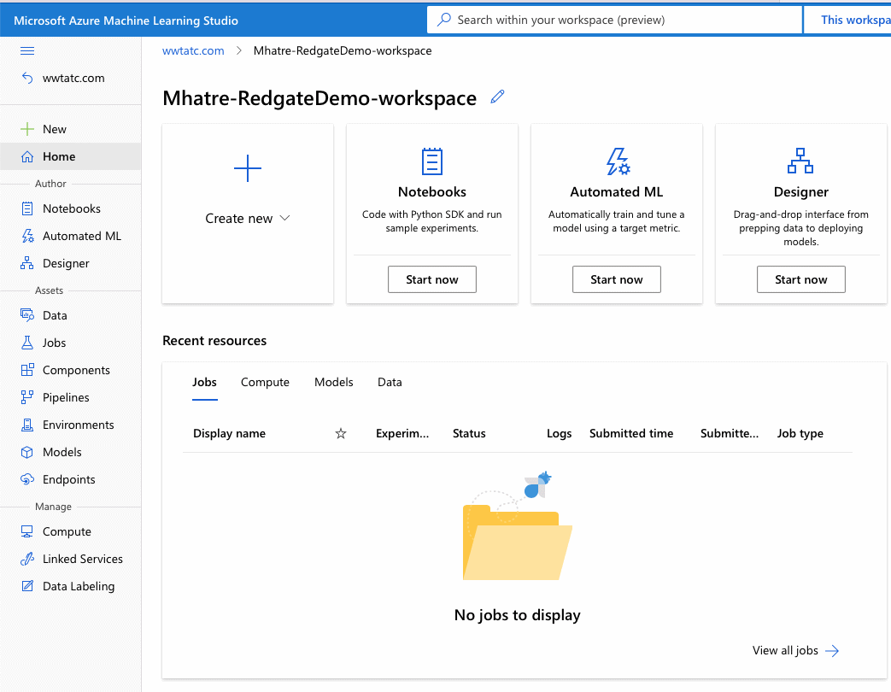891x692 pixels.
Task: Click the Notebooks icon in sidebar
Action: (27, 208)
